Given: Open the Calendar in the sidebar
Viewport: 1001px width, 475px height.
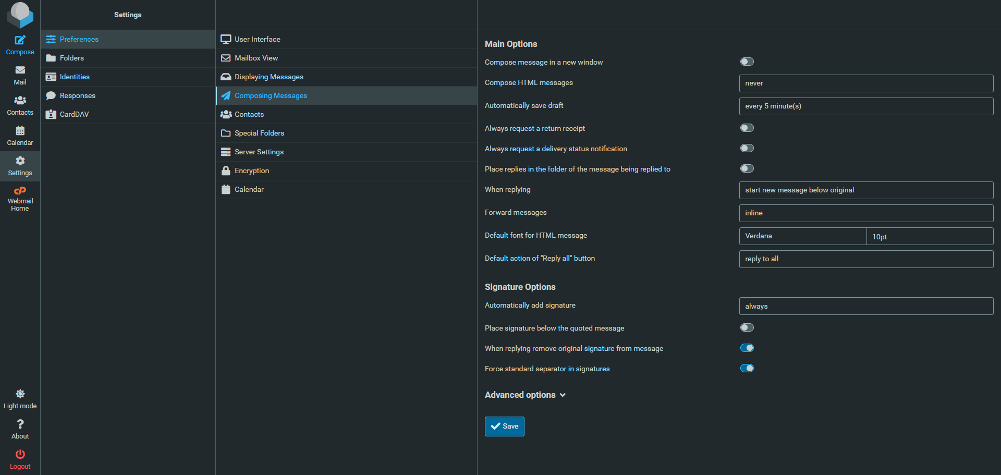Looking at the screenshot, I should 20,136.
